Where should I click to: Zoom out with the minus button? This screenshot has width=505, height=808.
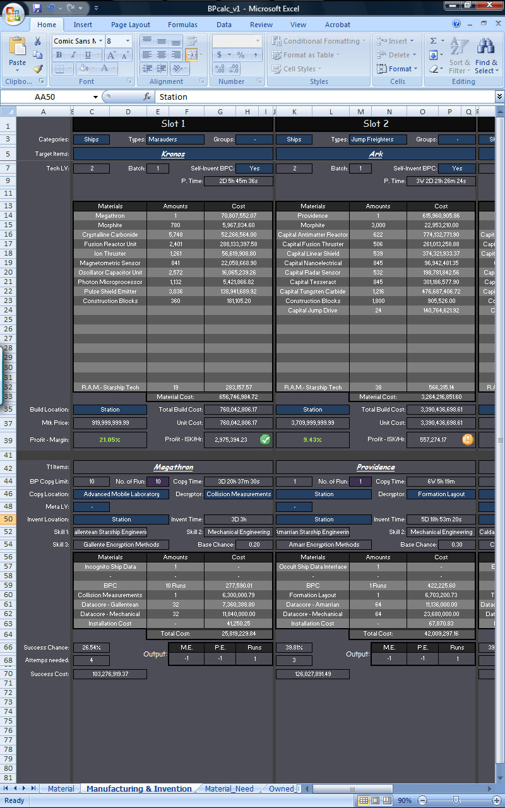(x=422, y=800)
